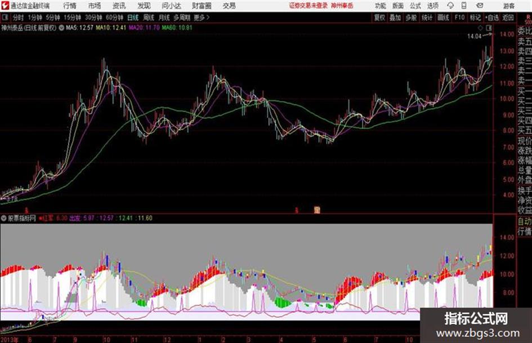
Task: Switch to 15分钟 period
Action: (x=73, y=17)
